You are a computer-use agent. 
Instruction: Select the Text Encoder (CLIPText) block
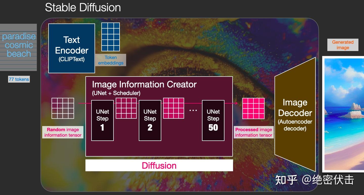tap(72, 48)
